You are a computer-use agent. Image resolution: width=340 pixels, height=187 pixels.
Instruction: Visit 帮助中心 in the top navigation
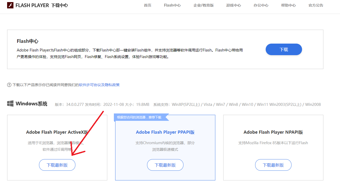click(288, 5)
